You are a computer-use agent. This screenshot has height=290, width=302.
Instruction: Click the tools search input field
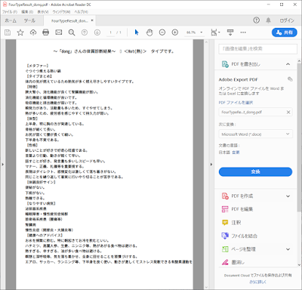point(257,49)
